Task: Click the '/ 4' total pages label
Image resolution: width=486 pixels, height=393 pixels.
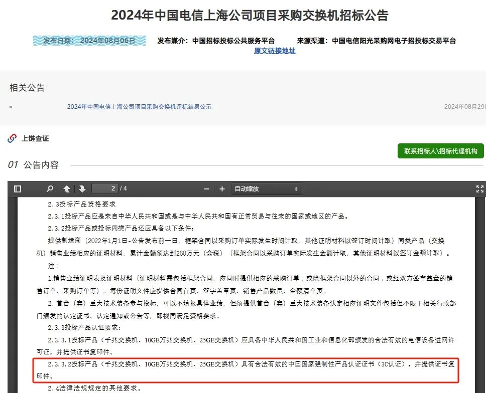Action: (x=124, y=188)
